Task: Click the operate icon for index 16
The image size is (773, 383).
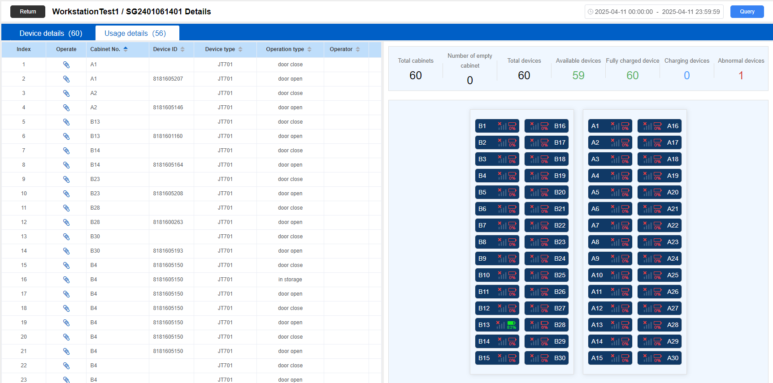Action: (x=66, y=280)
